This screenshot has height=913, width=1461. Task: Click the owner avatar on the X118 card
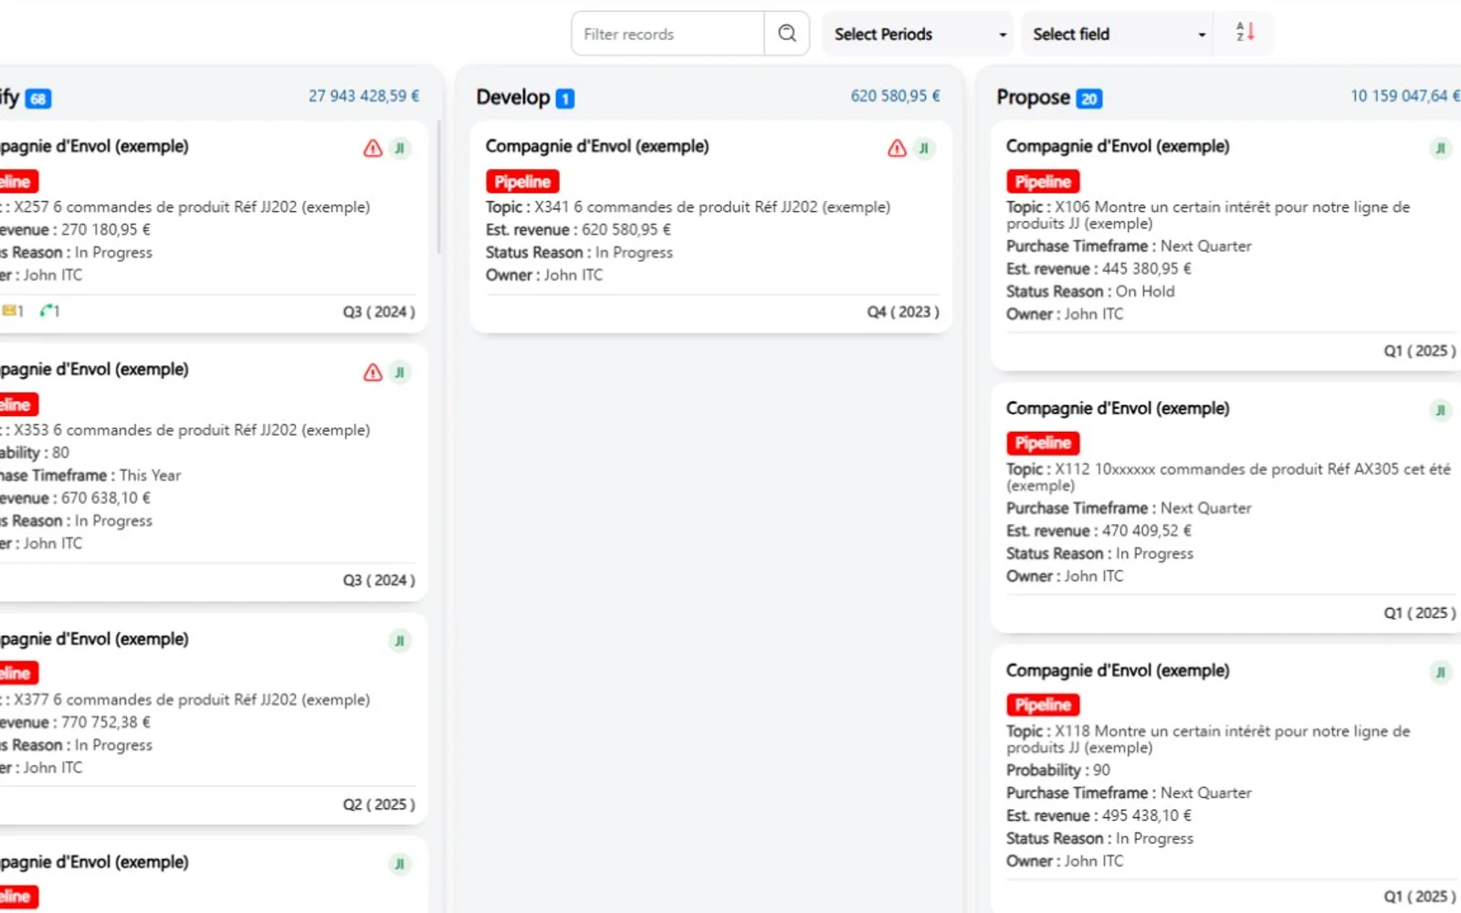pos(1441,672)
